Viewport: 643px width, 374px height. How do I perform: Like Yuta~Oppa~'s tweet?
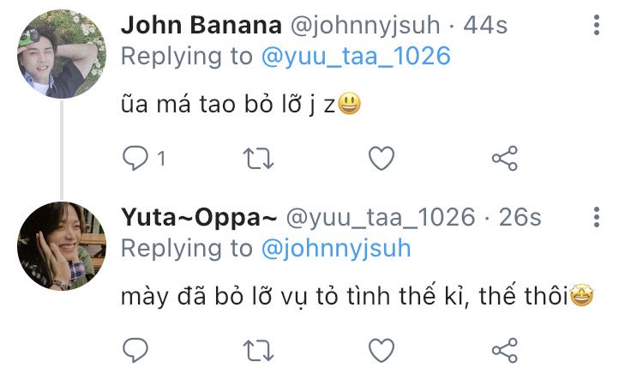382,350
